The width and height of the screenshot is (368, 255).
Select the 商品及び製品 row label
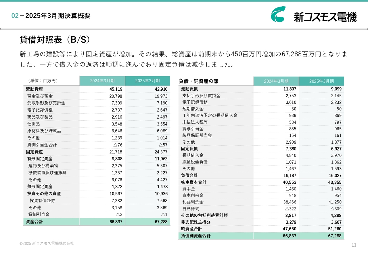pyautogui.click(x=40, y=117)
